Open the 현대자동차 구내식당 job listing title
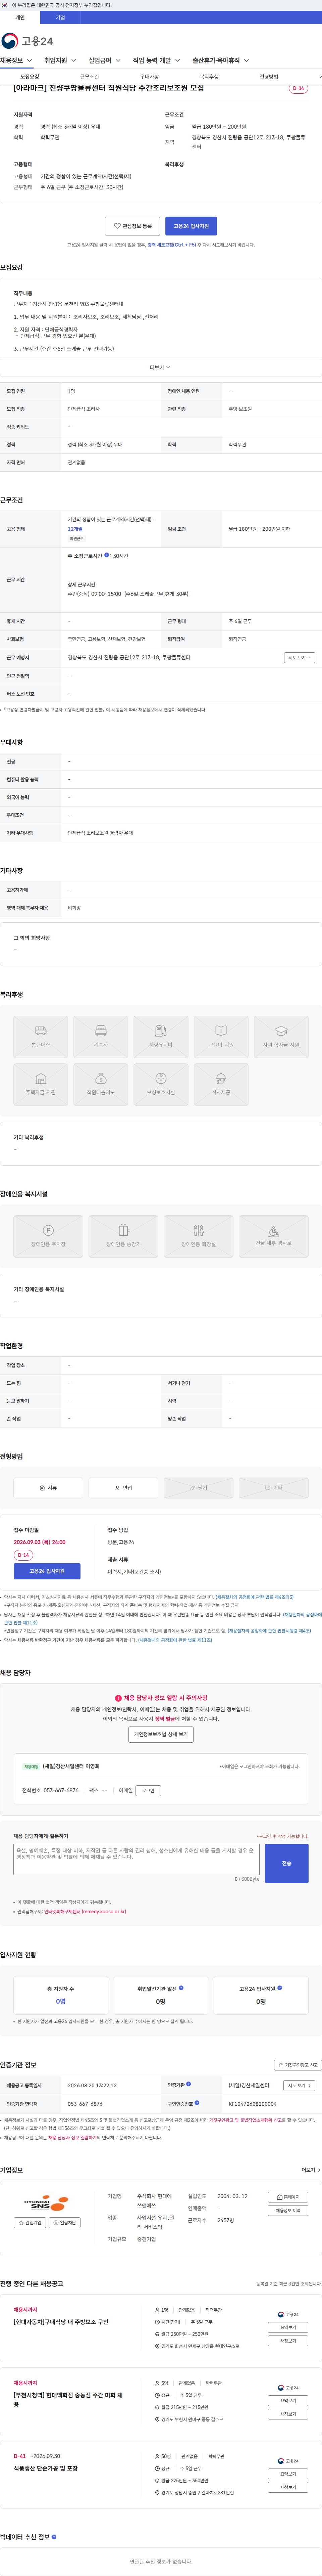The image size is (322, 2576). tap(61, 2322)
